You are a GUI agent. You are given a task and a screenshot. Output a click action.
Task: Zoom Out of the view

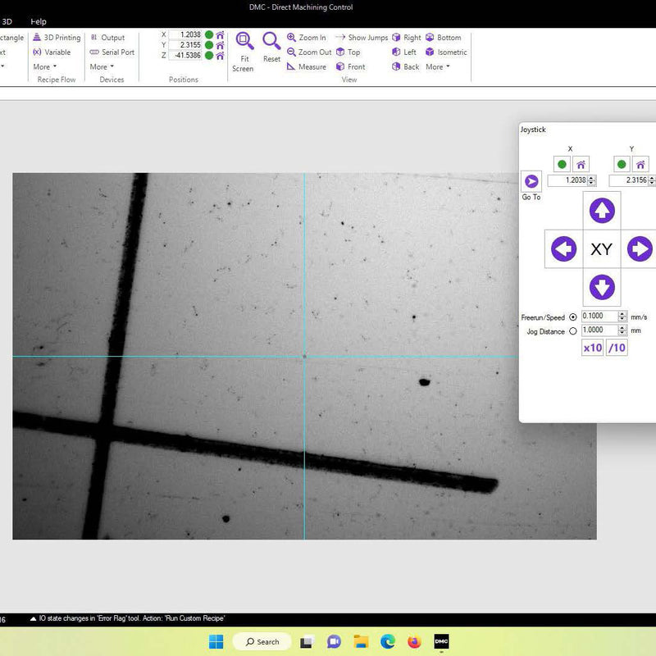[309, 52]
